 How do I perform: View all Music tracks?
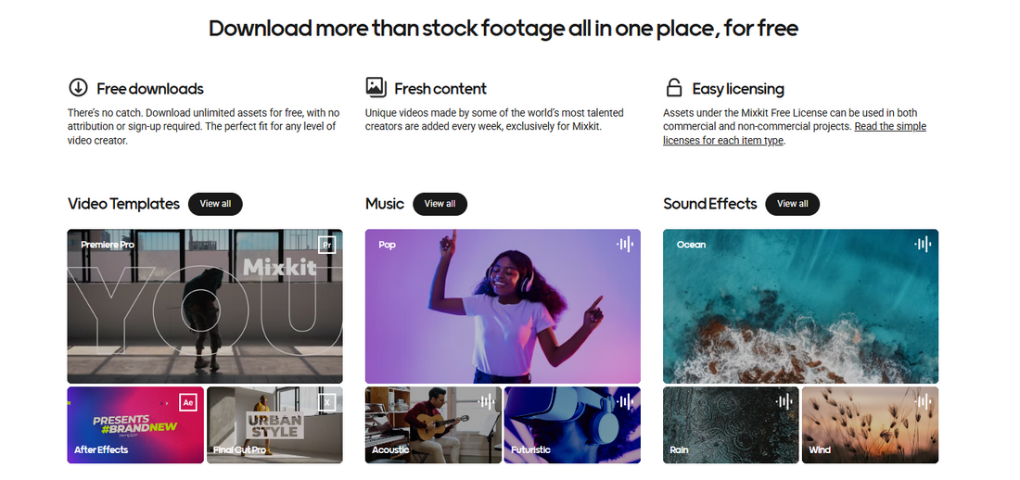[x=440, y=204]
